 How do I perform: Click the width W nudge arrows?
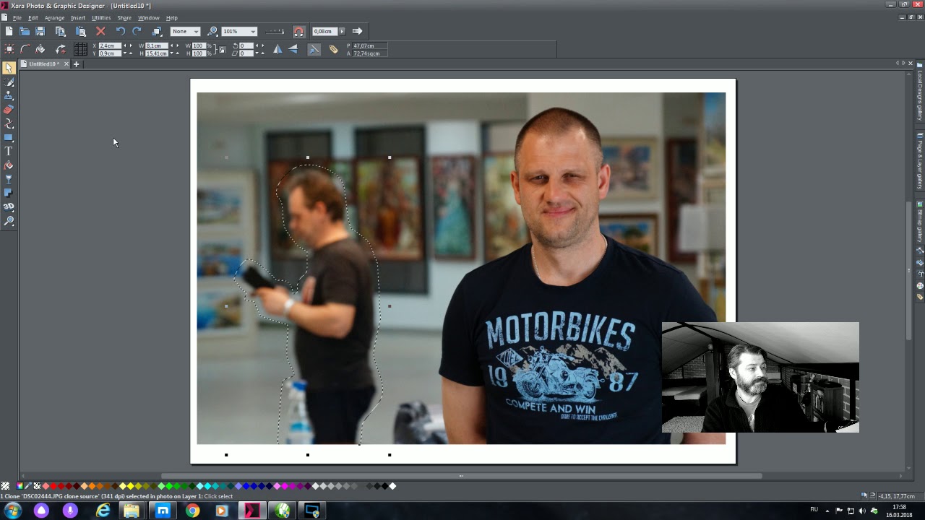click(x=174, y=45)
